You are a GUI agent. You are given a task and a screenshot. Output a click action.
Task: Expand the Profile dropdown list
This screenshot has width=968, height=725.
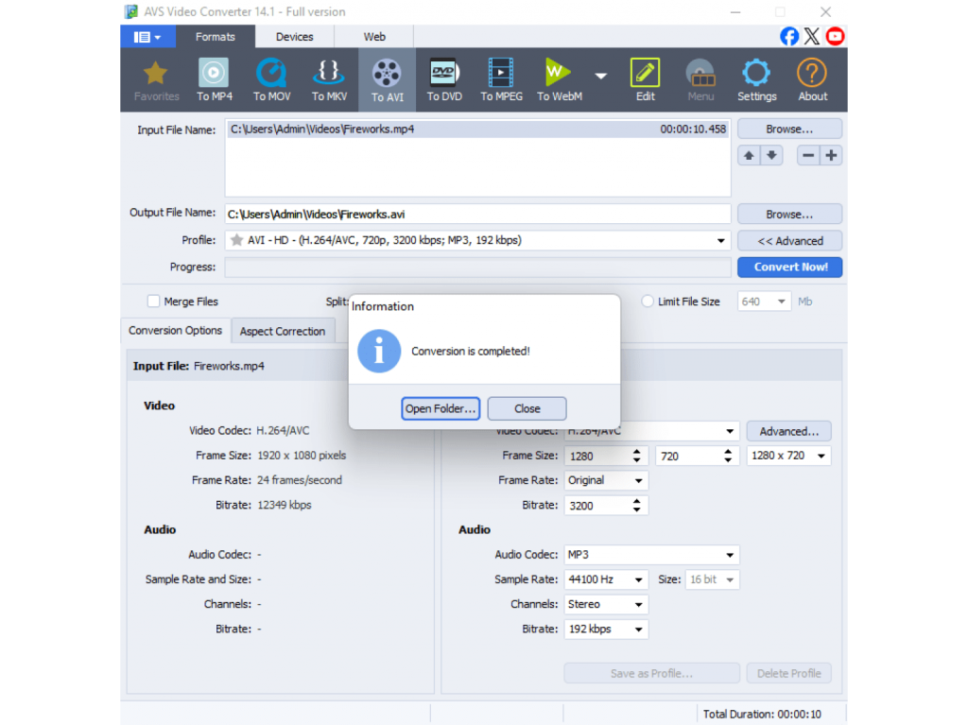coord(722,241)
